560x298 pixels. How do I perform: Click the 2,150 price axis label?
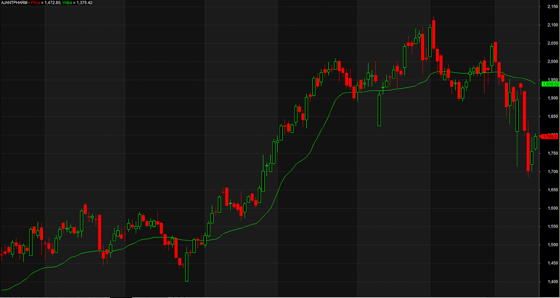point(553,7)
